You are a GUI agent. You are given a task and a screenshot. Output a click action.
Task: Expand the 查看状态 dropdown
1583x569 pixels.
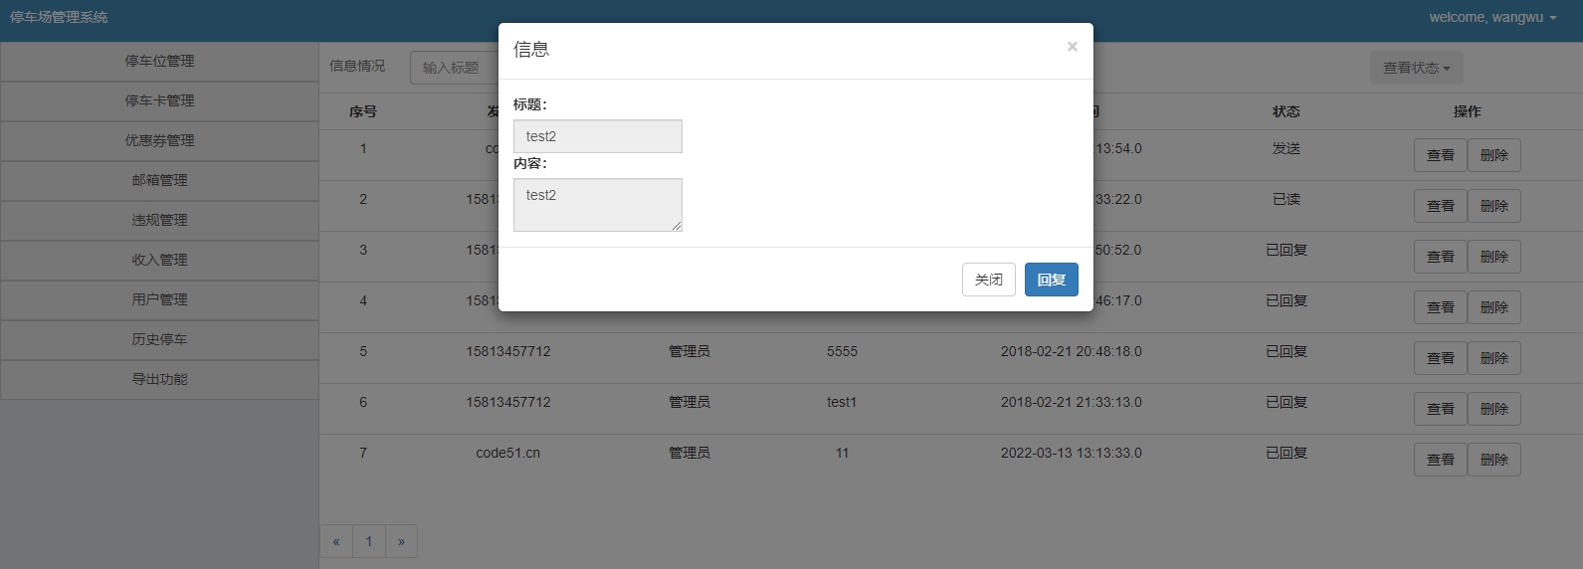(x=1416, y=68)
